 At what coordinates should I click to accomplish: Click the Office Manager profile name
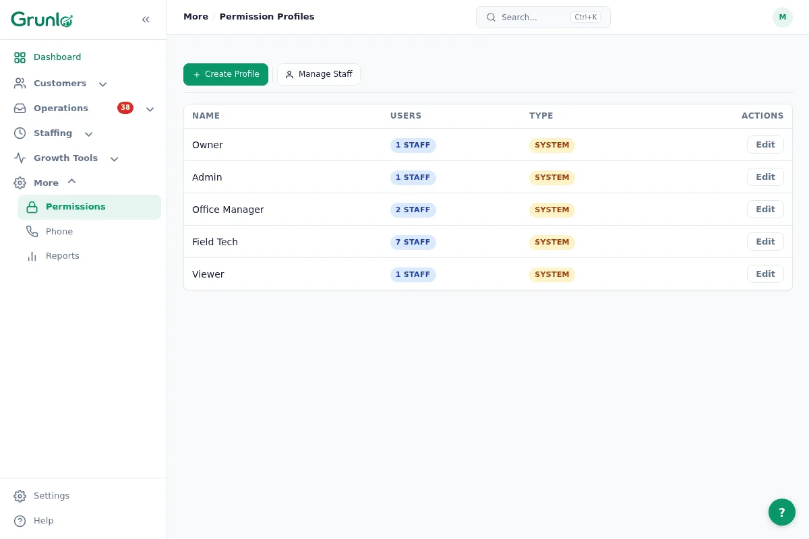[228, 210]
